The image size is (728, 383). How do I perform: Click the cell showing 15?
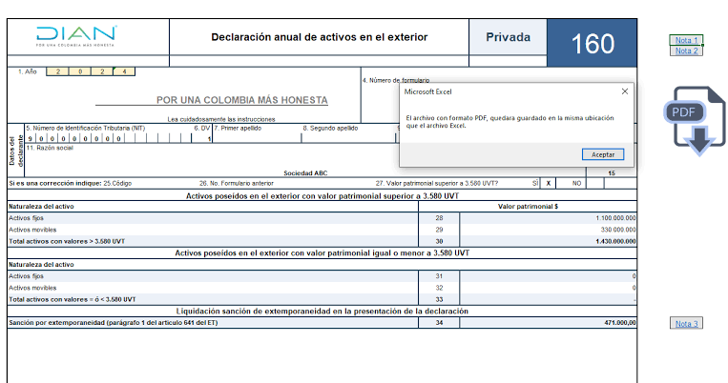click(x=612, y=173)
